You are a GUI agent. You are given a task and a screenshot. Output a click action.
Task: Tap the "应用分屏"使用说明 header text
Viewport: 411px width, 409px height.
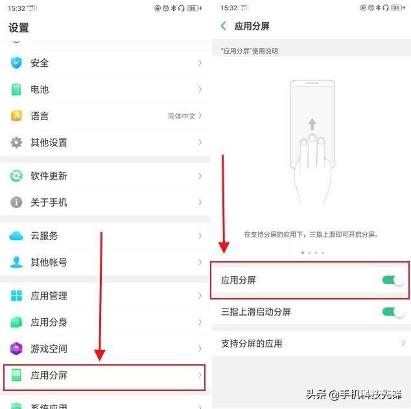250,51
